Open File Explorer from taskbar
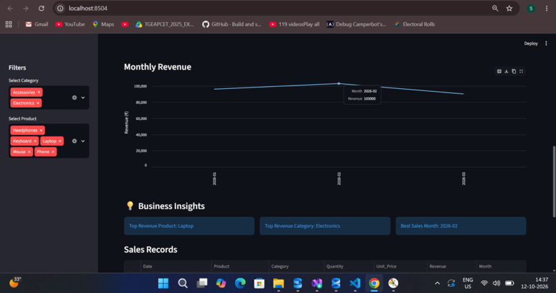Screen dimensions: 556x293 click(279, 283)
